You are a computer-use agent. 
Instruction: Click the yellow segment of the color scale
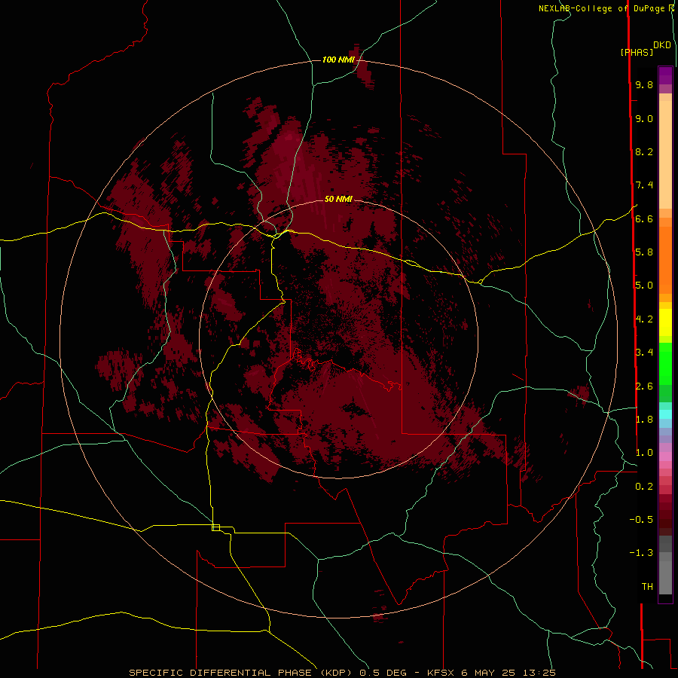(x=665, y=322)
